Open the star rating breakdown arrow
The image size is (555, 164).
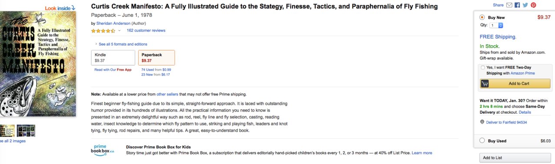point(119,31)
